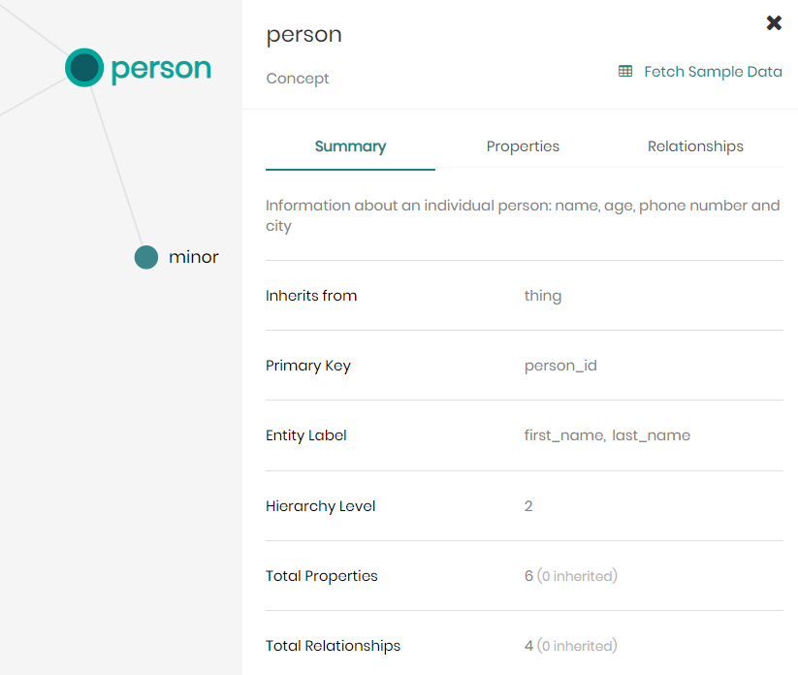Click the person_id primary key value
798x675 pixels.
coord(560,366)
